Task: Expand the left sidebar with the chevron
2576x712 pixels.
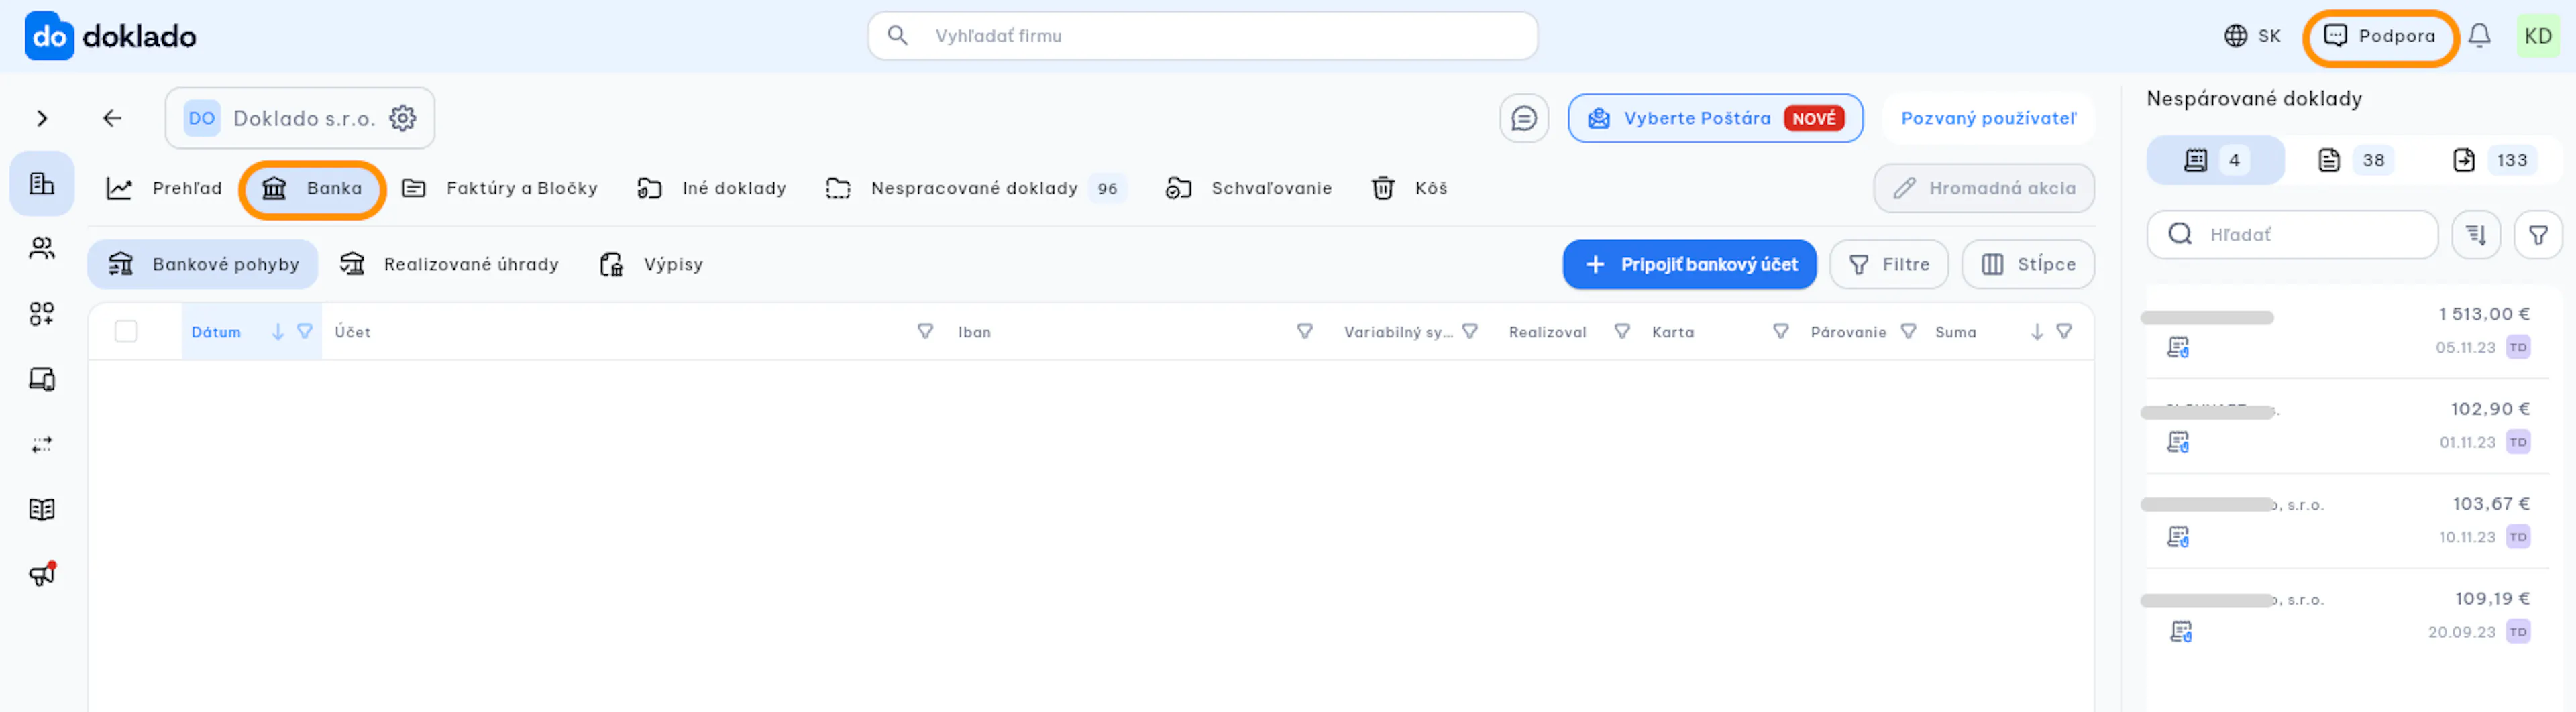Action: 42,118
